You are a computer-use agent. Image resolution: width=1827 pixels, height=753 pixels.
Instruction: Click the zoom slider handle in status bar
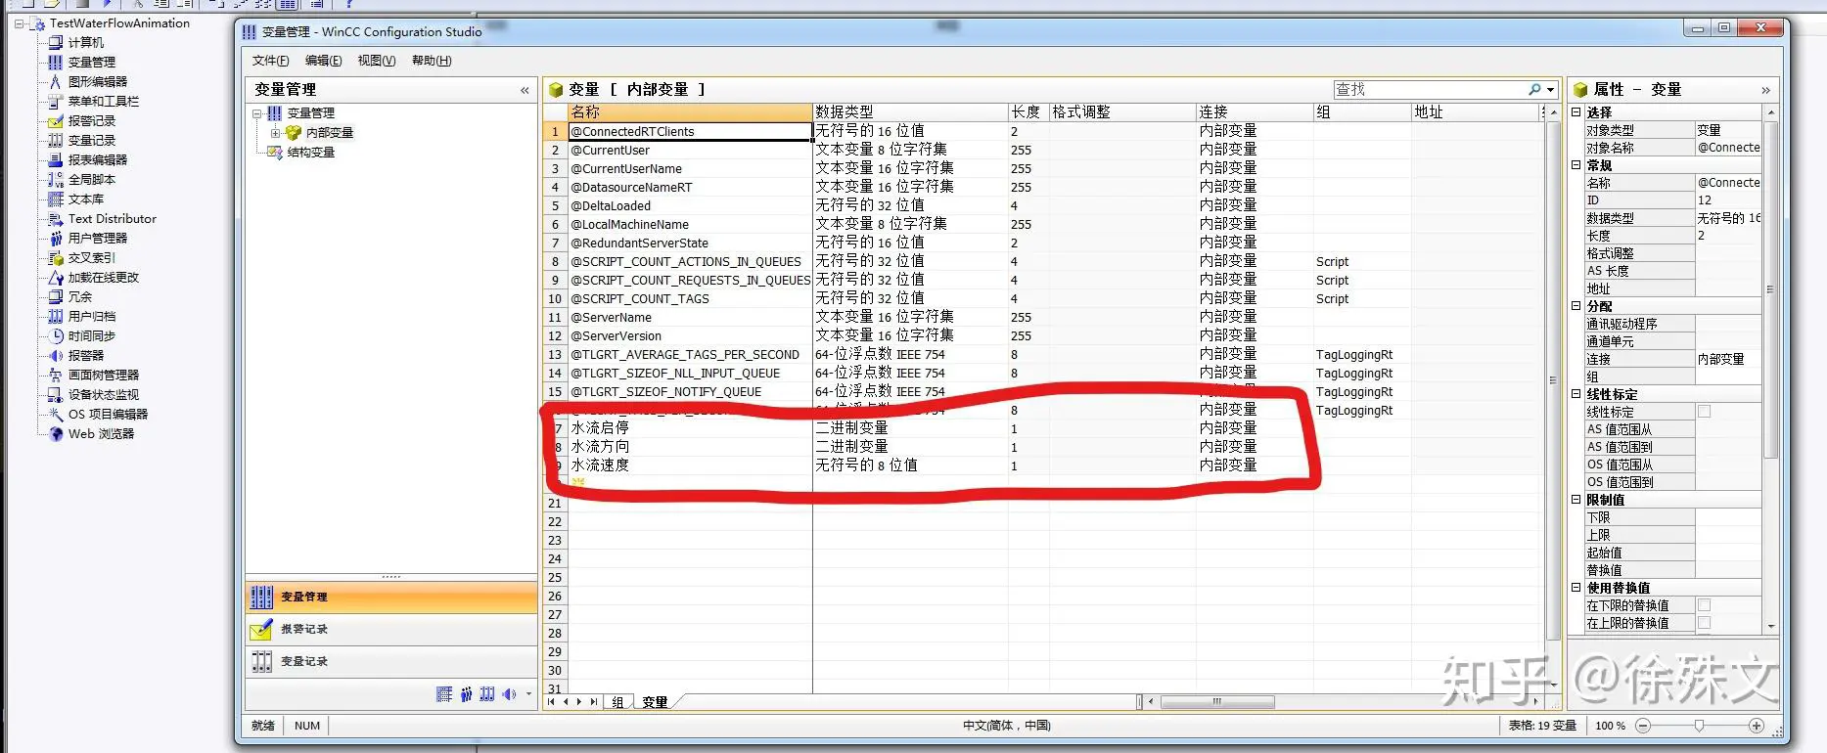1700,726
